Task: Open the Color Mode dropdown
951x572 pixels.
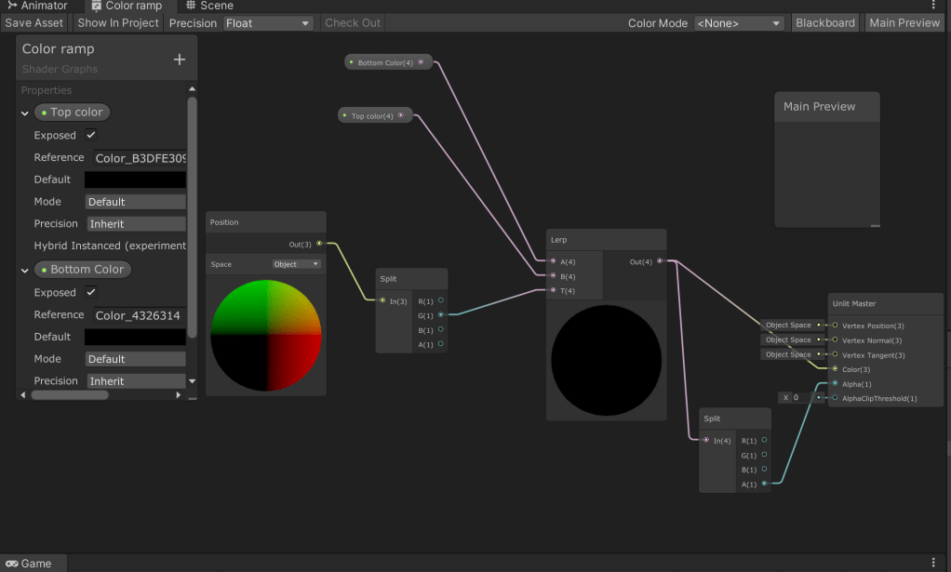Action: coord(739,23)
